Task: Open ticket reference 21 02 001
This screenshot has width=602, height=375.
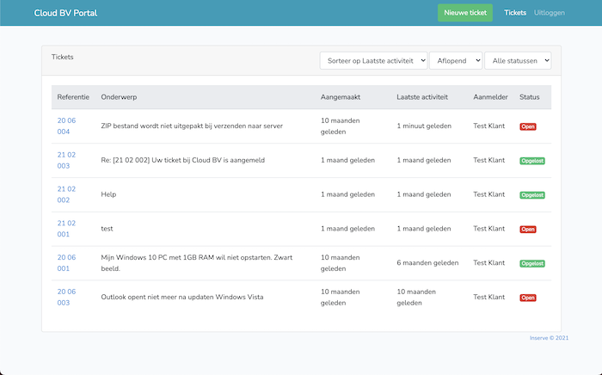Action: [66, 229]
